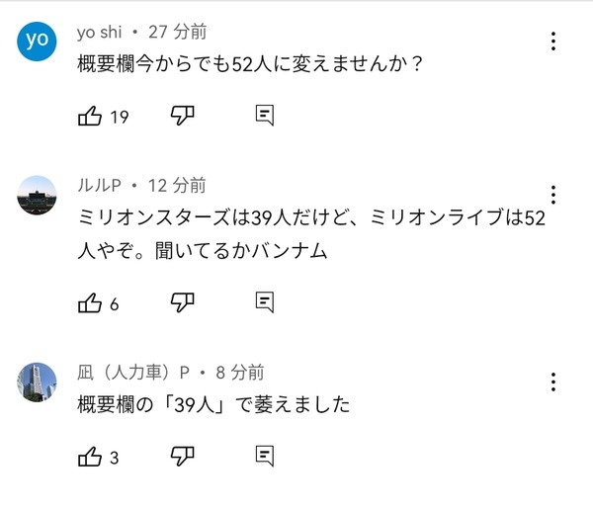Click the 19 like count
The width and height of the screenshot is (593, 510).
(x=120, y=117)
